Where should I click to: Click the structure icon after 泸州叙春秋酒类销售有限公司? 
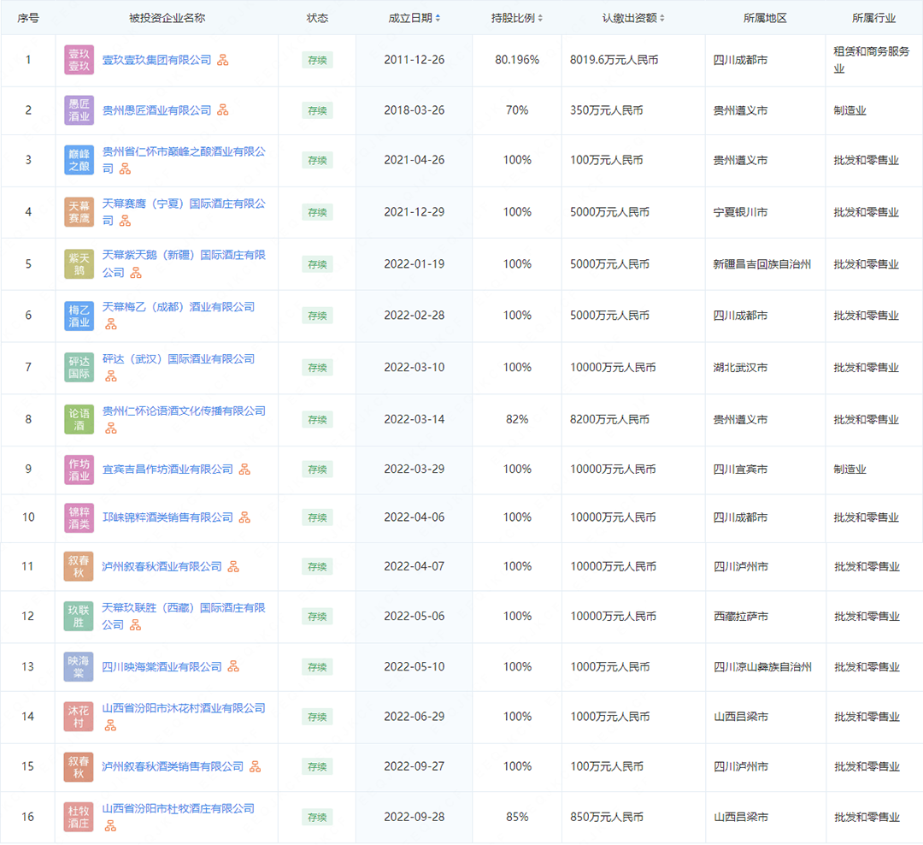(x=255, y=767)
